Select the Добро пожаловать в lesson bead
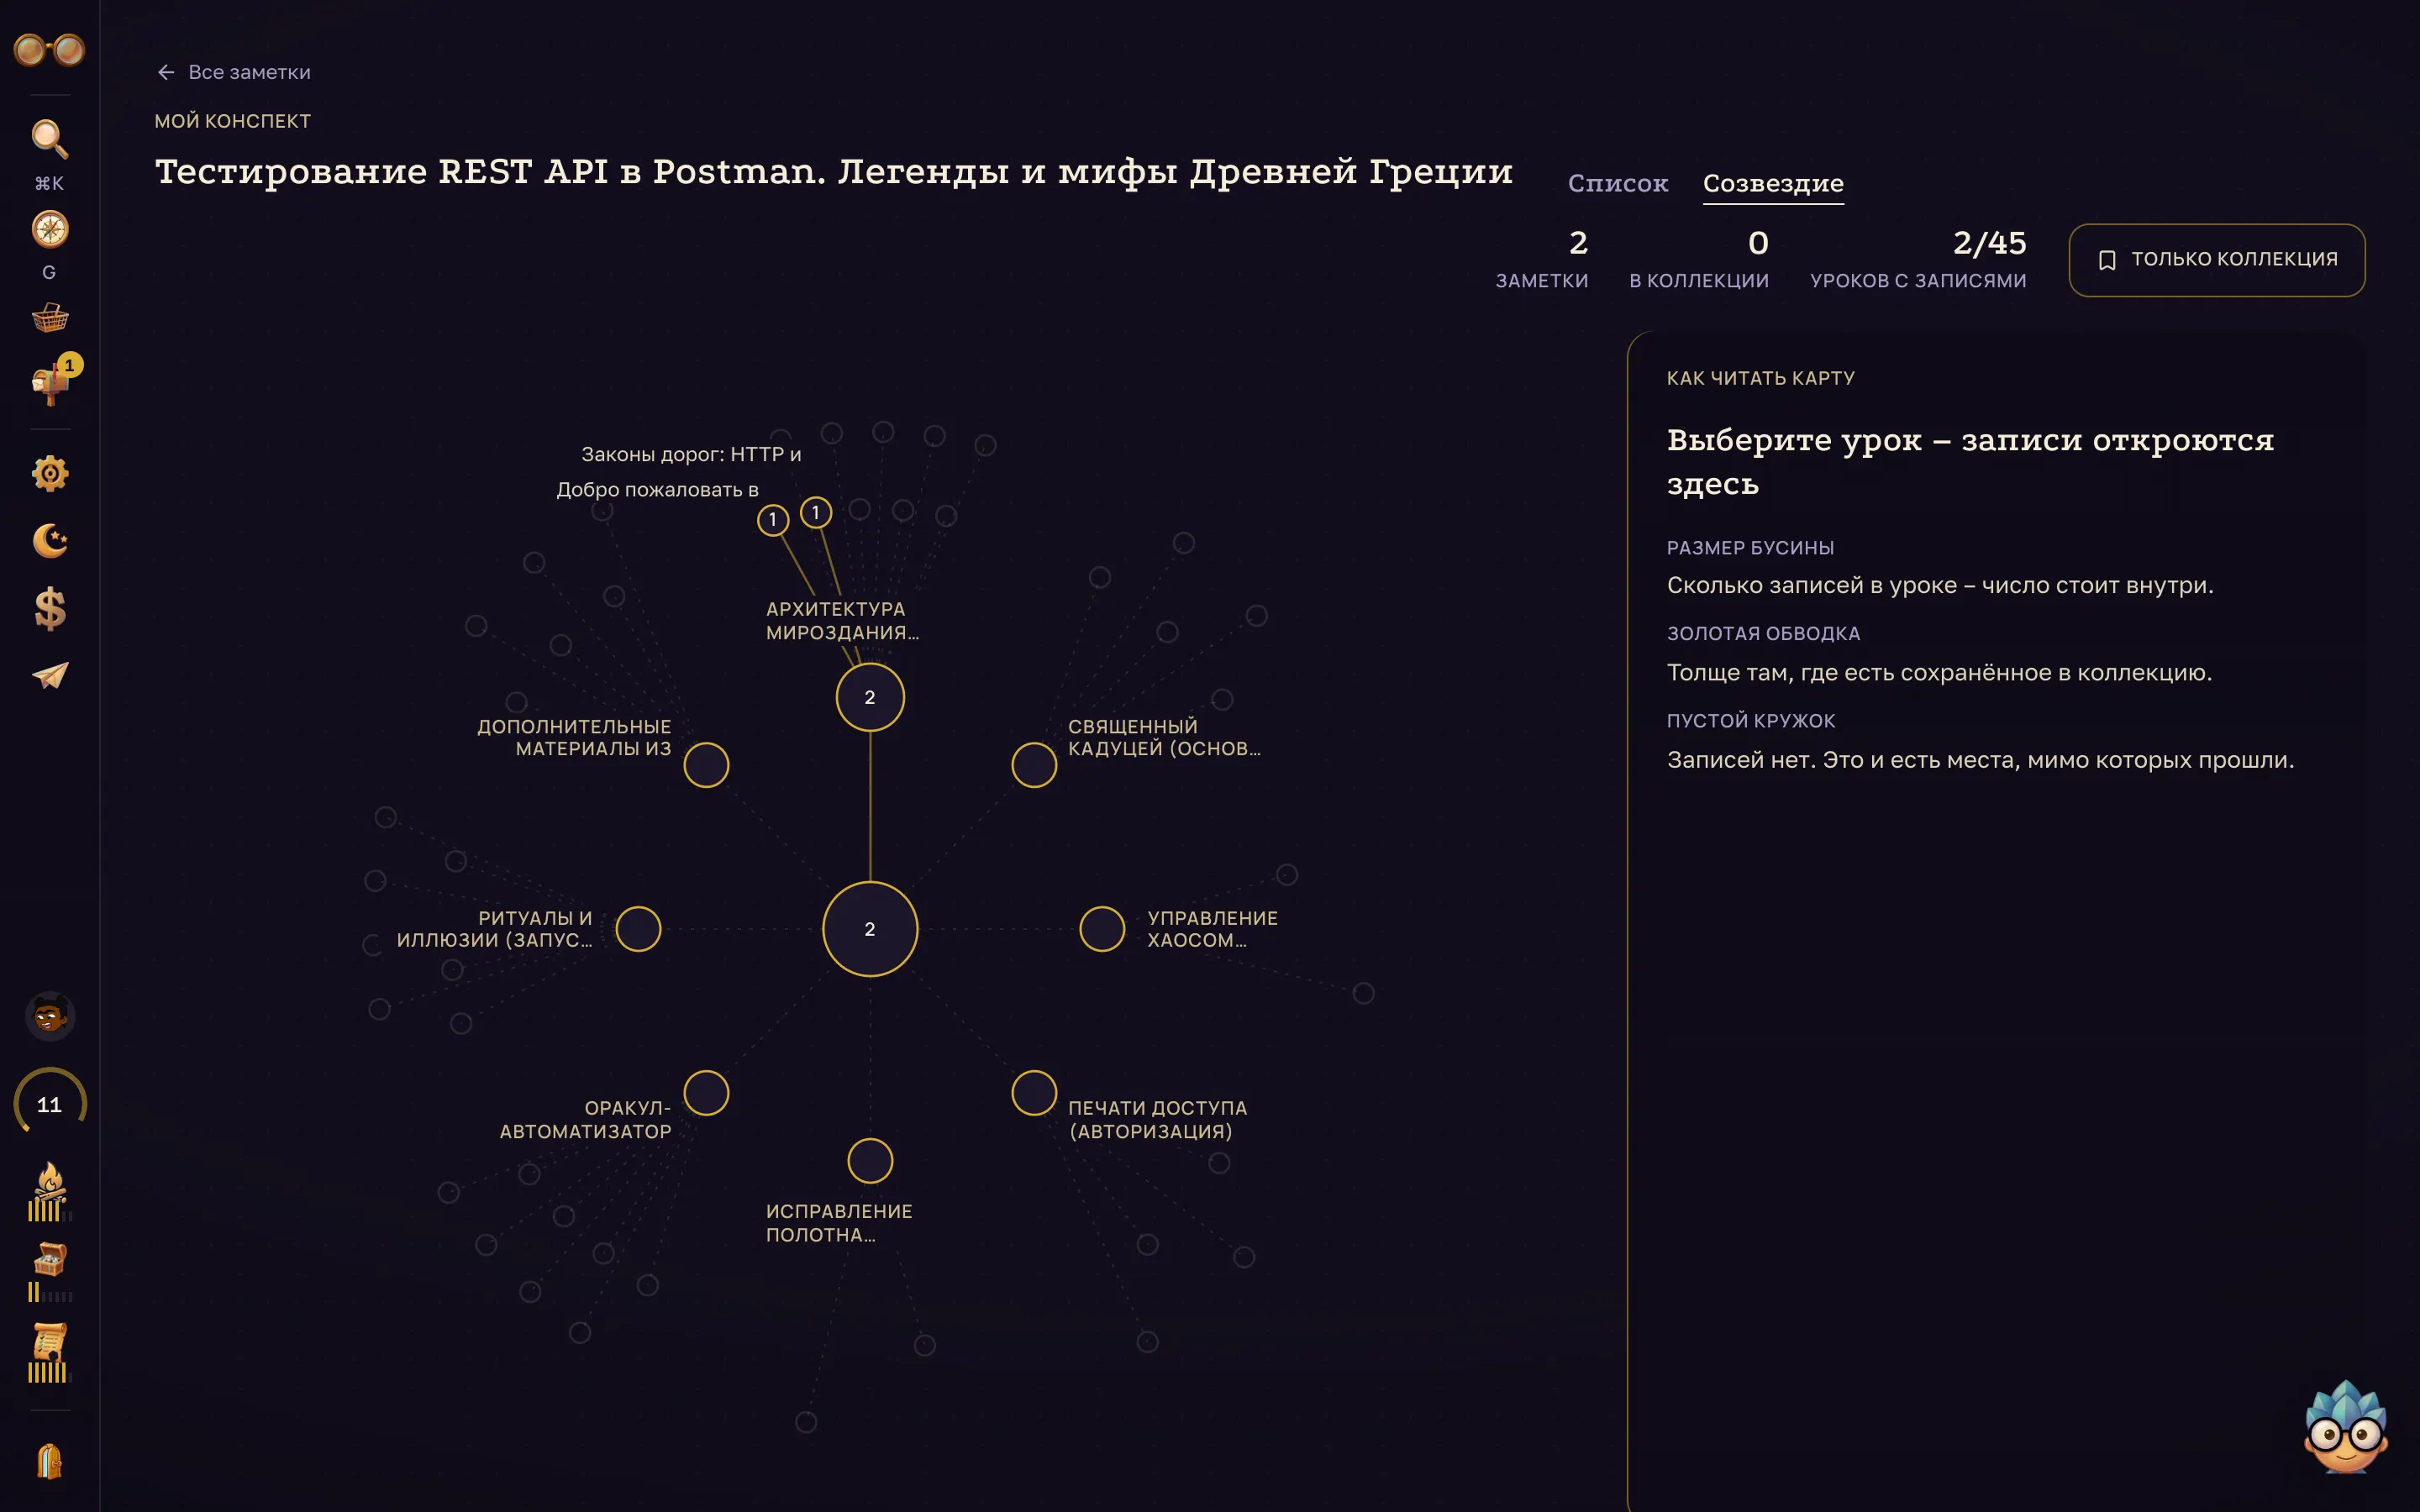The image size is (2420, 1512). (773, 519)
